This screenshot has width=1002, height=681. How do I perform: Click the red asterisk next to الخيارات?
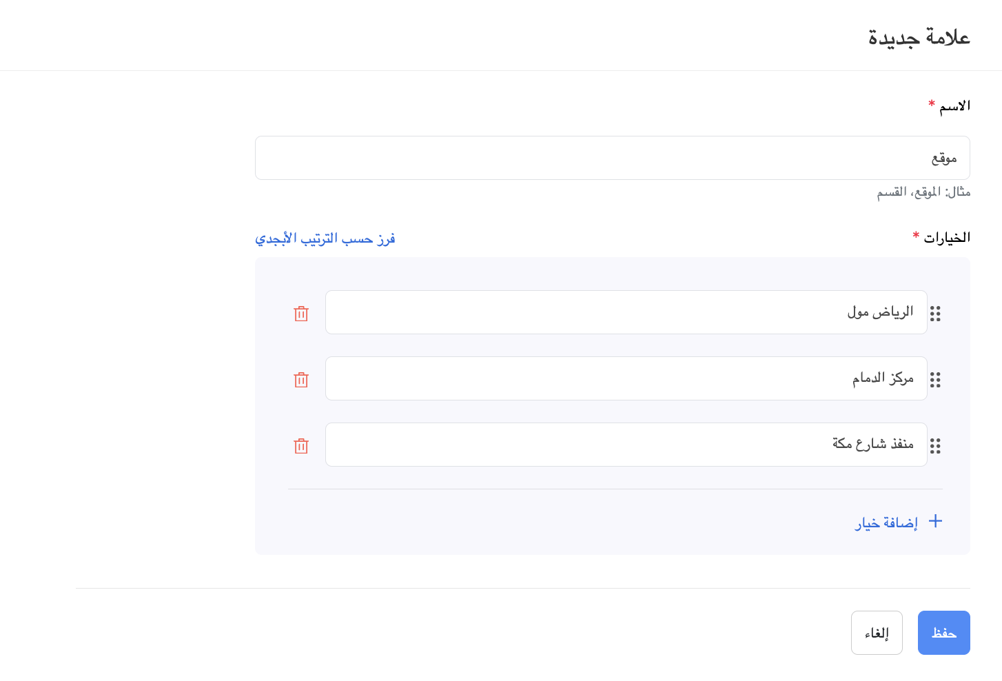(x=916, y=236)
